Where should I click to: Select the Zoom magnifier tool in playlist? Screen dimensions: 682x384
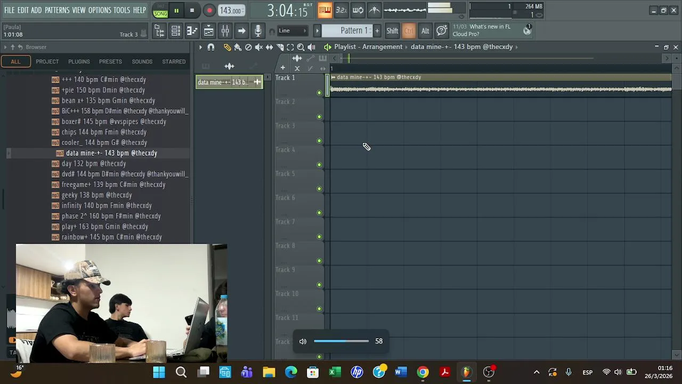(301, 47)
